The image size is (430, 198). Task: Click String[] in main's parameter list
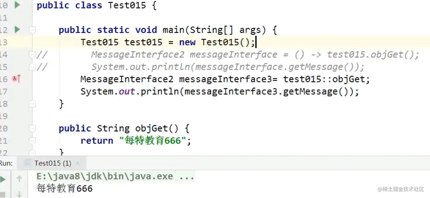[x=212, y=30]
